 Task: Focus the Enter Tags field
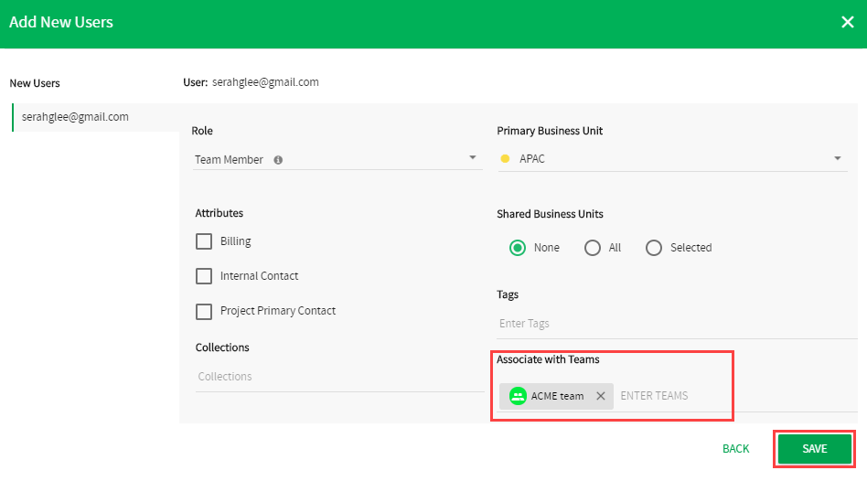pos(677,324)
